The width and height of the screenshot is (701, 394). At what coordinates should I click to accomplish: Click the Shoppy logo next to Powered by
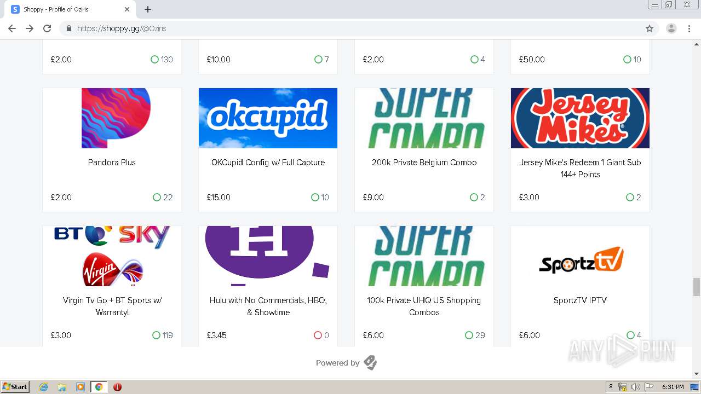coord(370,363)
